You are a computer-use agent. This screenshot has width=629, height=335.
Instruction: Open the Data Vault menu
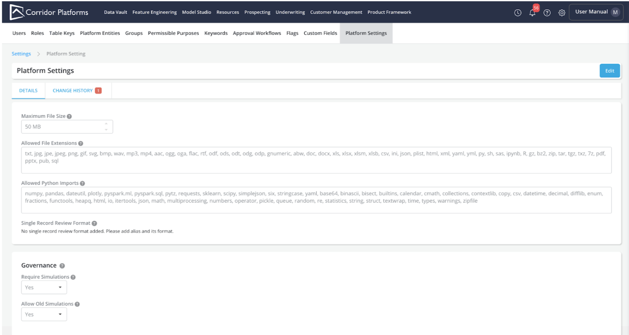[115, 12]
